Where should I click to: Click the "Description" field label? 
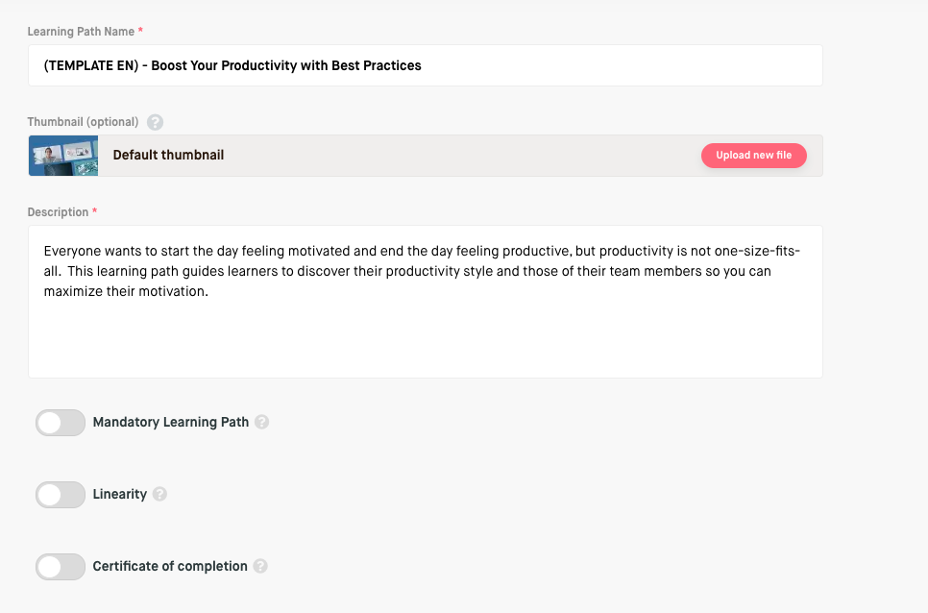click(58, 211)
